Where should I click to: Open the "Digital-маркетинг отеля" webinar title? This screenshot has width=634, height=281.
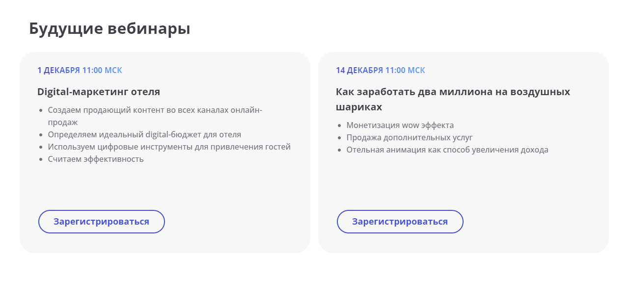[99, 92]
